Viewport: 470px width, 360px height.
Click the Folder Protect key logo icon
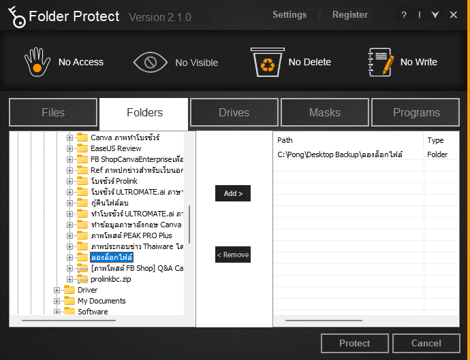coord(17,17)
